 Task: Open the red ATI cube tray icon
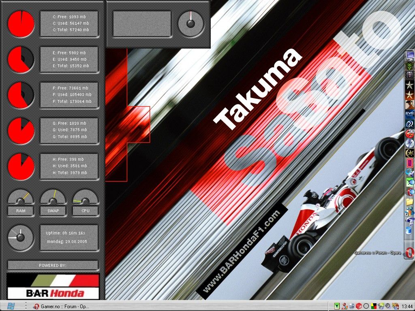tap(359, 306)
